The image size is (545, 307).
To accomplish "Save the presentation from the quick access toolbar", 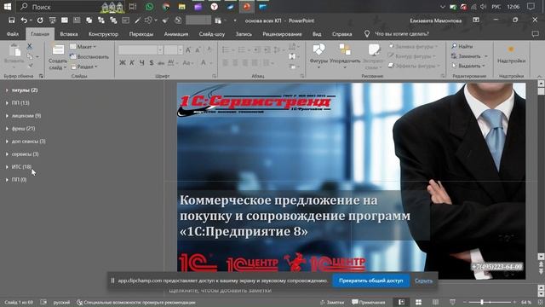I will click(x=11, y=20).
